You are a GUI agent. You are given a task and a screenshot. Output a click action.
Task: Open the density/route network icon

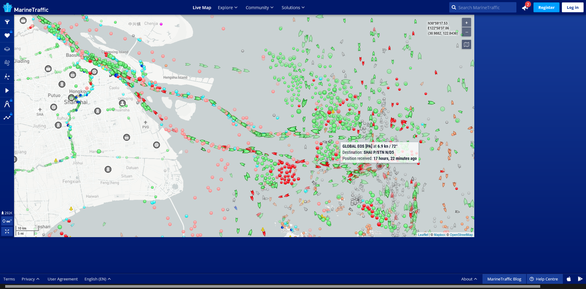tap(7, 77)
